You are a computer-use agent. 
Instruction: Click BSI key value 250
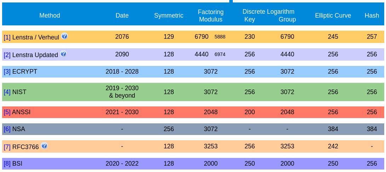point(250,164)
